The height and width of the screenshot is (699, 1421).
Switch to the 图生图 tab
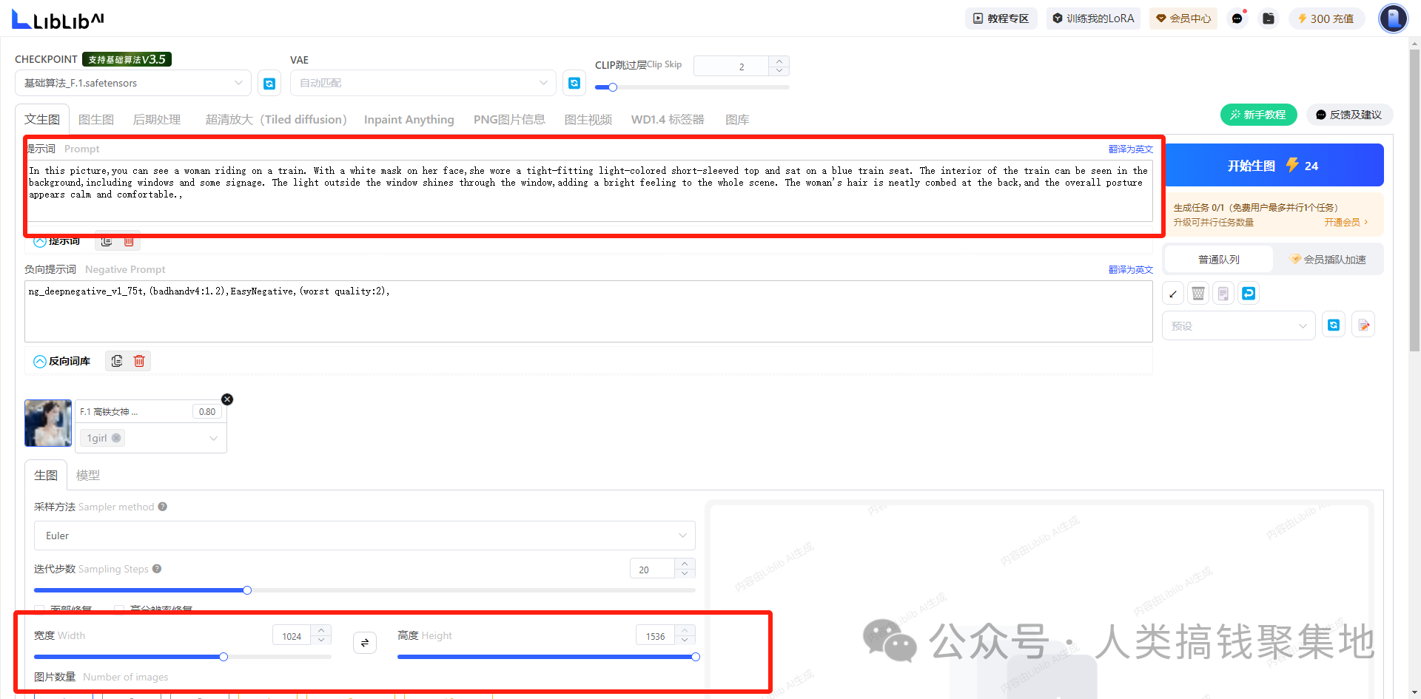[x=96, y=120]
